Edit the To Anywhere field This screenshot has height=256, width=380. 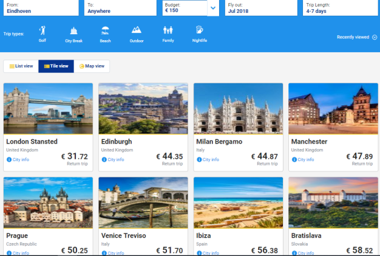click(x=120, y=8)
